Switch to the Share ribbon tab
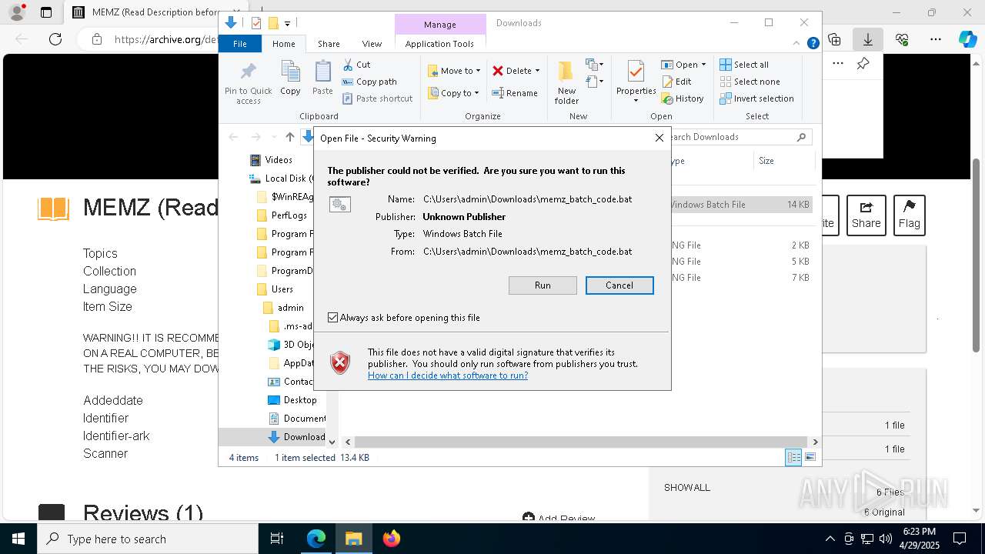 coord(329,44)
